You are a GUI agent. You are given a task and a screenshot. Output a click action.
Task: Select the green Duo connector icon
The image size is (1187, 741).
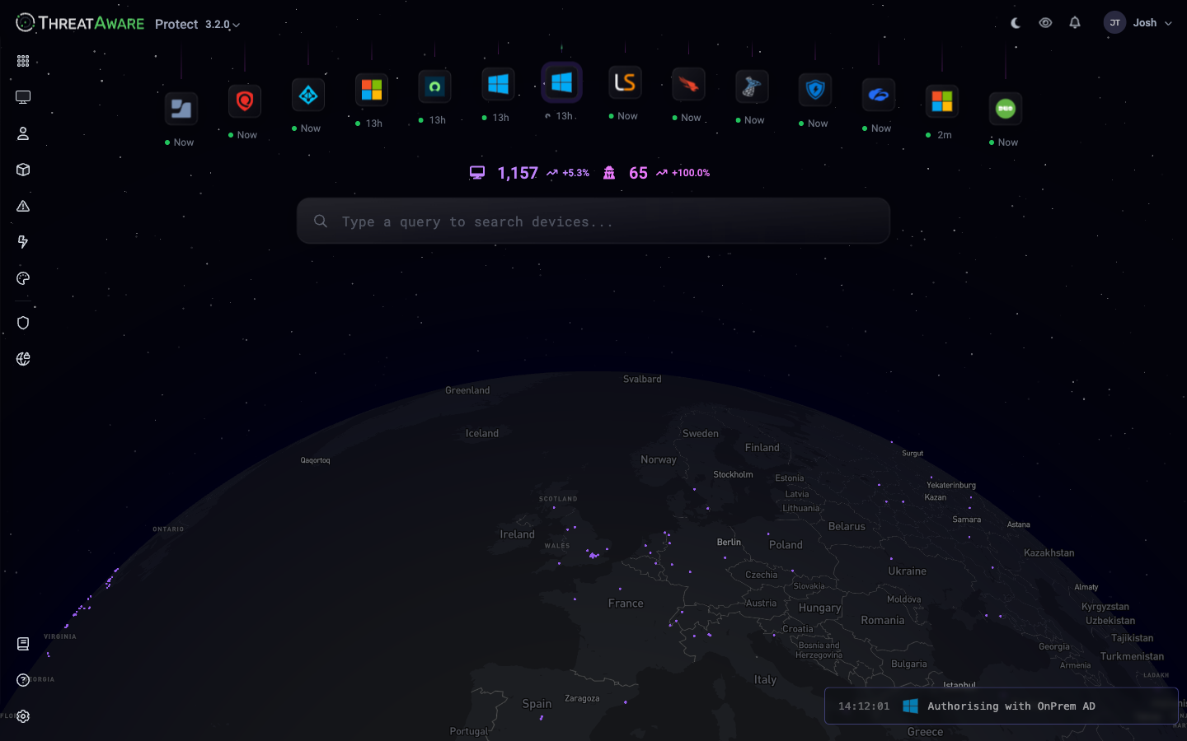click(1006, 109)
